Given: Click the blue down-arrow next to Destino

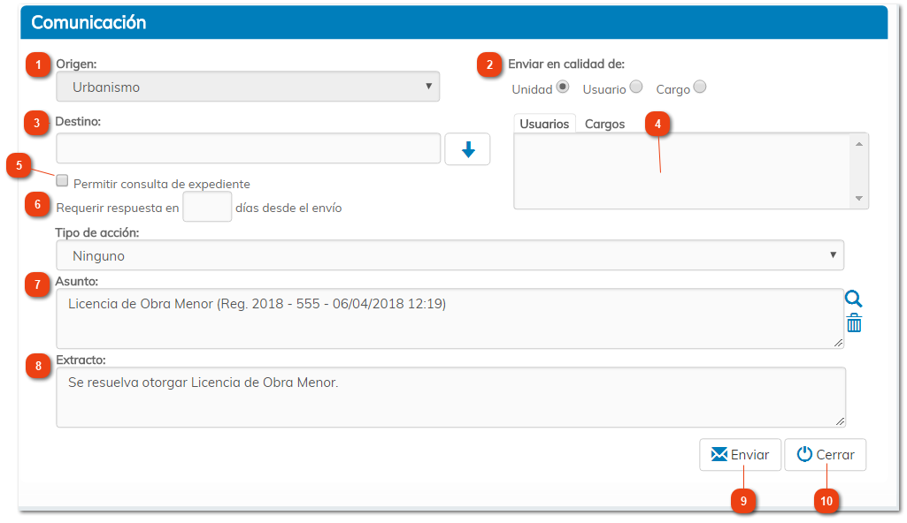Looking at the screenshot, I should 467,148.
